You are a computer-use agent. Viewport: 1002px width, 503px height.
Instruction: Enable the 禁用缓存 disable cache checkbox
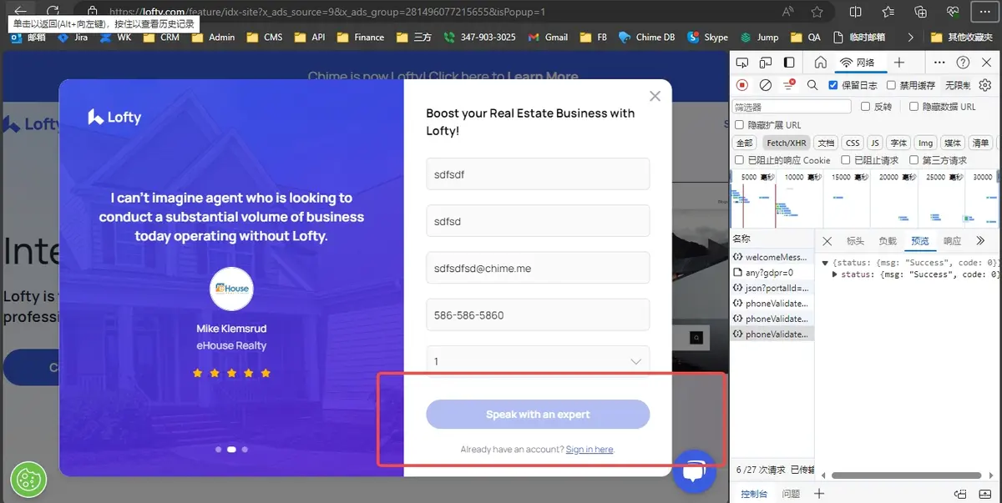(891, 85)
